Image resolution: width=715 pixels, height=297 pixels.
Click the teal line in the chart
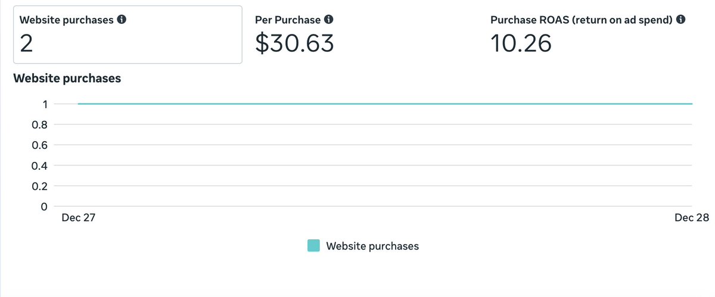pos(385,104)
